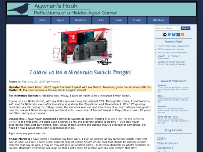Open the pre-order for the Nintendo Switch link
The image size is (203, 152).
[x=77, y=120]
